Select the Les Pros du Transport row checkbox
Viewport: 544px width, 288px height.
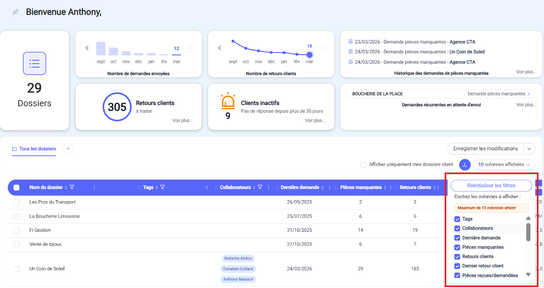pos(16,202)
